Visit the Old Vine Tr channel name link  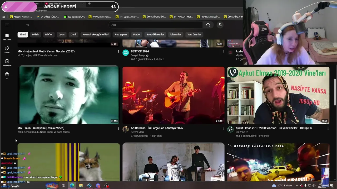(x=242, y=132)
